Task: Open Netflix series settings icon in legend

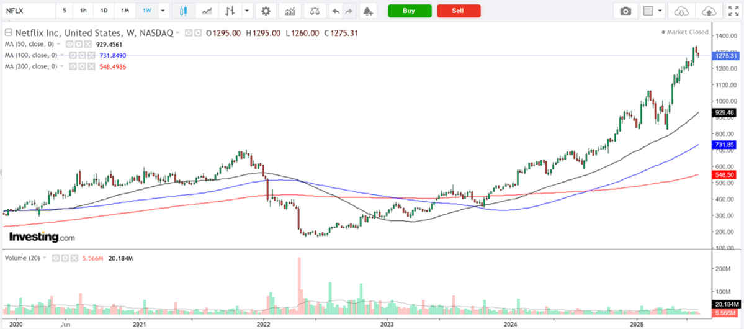Action: pyautogui.click(x=198, y=34)
